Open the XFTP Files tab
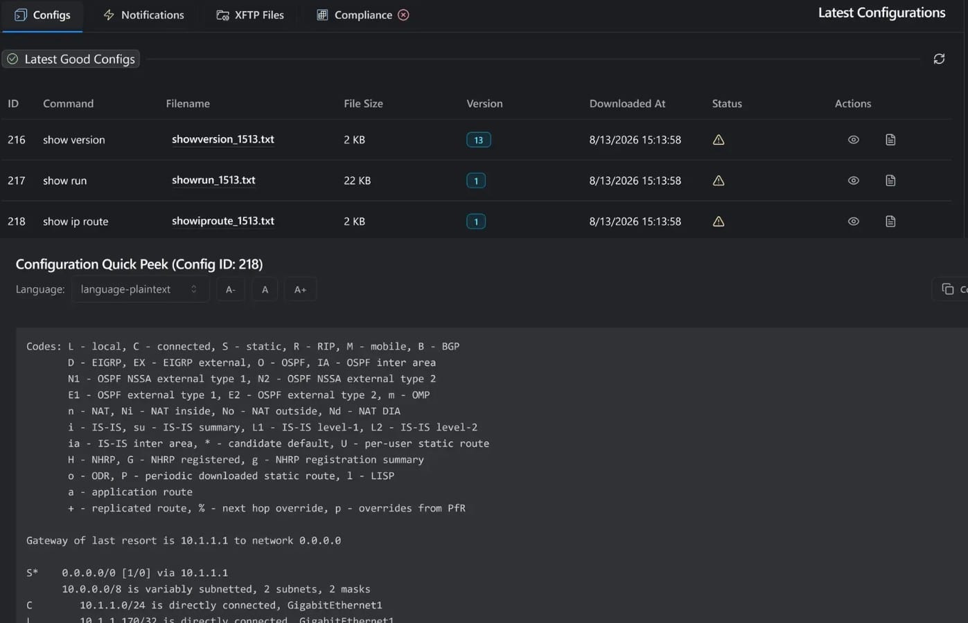The image size is (968, 623). [x=250, y=15]
